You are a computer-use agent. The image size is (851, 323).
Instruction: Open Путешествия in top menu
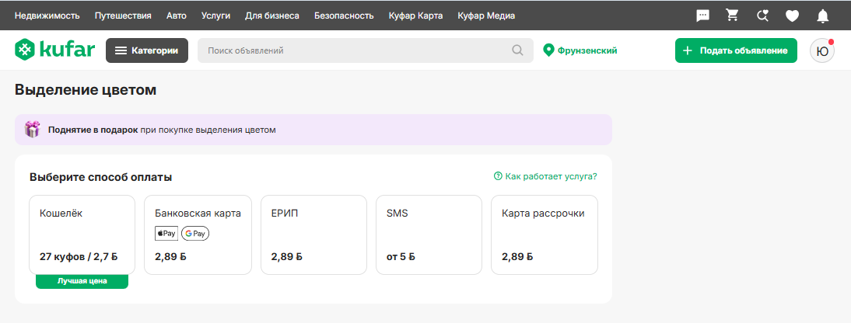click(x=123, y=16)
